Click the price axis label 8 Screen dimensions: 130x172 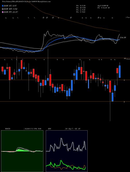124,102
